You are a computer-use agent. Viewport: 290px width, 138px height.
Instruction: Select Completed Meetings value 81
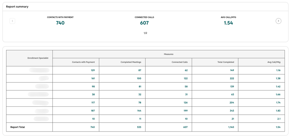[140, 86]
